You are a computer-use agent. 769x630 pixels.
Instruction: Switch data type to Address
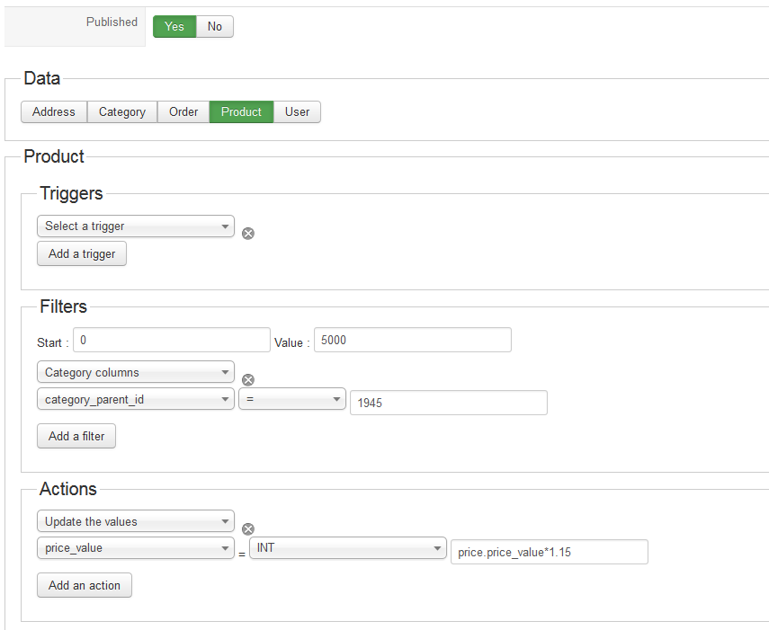[54, 112]
